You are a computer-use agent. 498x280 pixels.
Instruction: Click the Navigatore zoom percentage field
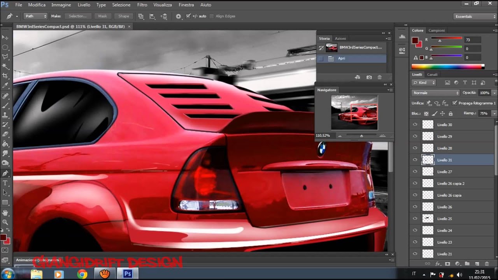324,135
